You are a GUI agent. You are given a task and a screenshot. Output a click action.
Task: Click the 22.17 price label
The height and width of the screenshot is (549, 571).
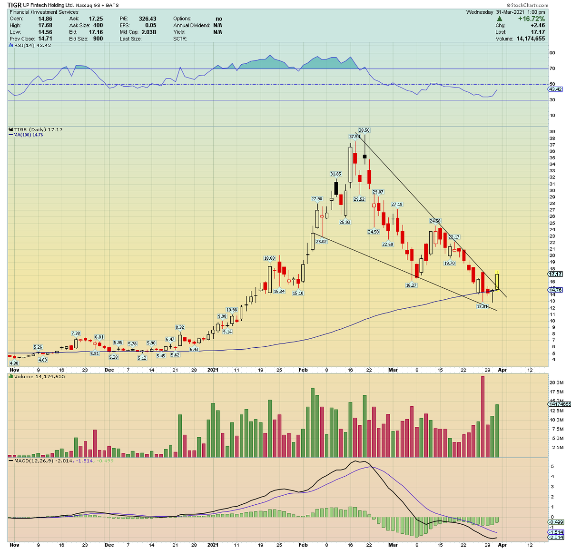click(x=454, y=237)
